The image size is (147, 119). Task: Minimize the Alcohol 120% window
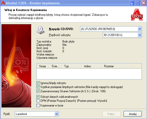pos(132,3)
